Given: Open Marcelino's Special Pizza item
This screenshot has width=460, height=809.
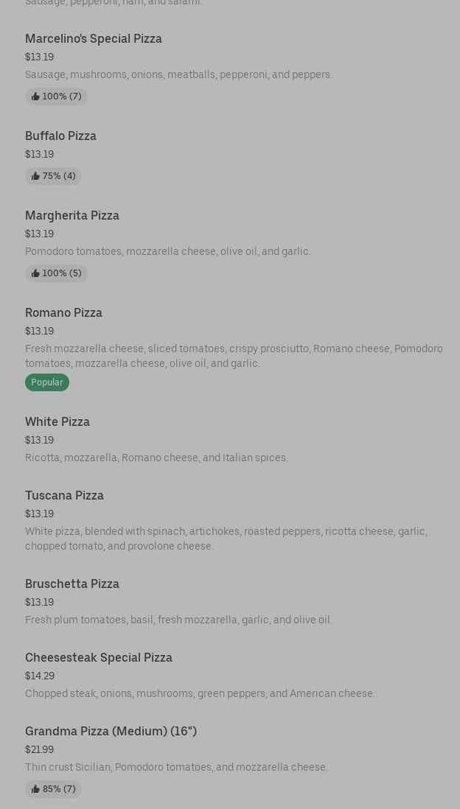Looking at the screenshot, I should (94, 38).
